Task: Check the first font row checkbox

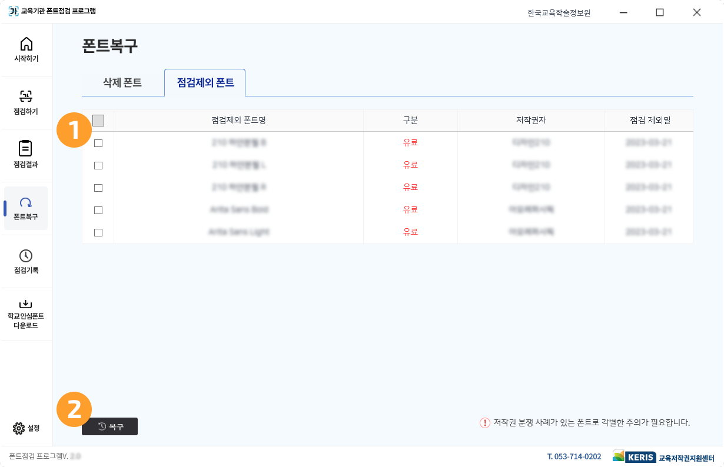Action: coord(98,143)
